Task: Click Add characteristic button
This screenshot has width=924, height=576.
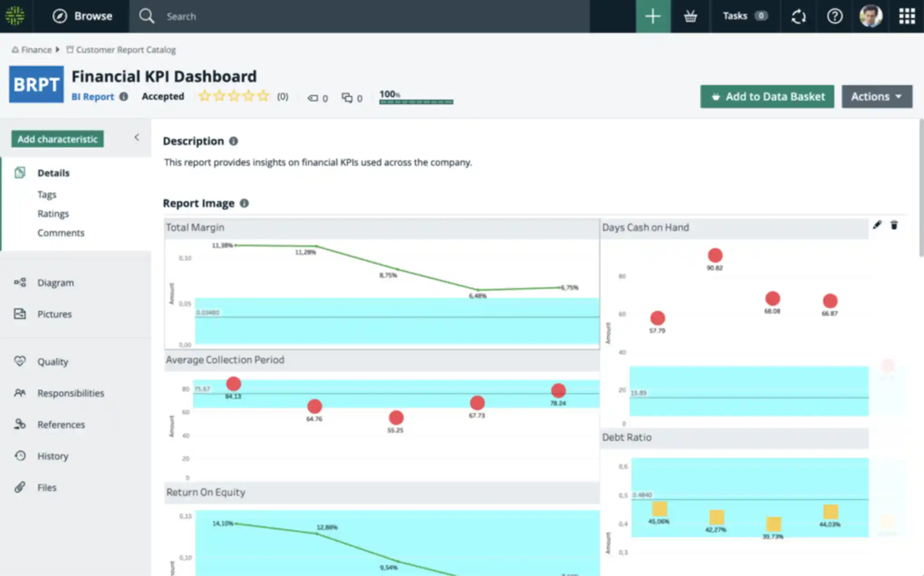Action: pos(58,139)
